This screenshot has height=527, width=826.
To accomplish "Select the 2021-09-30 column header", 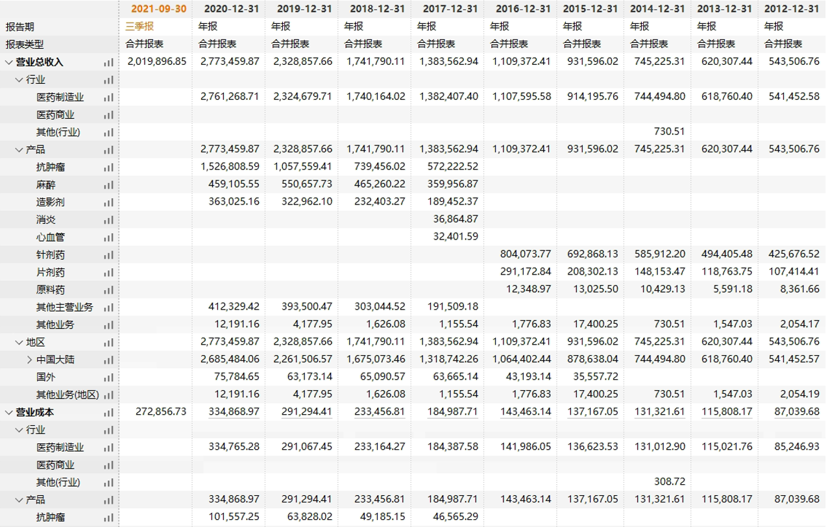I will pyautogui.click(x=159, y=9).
